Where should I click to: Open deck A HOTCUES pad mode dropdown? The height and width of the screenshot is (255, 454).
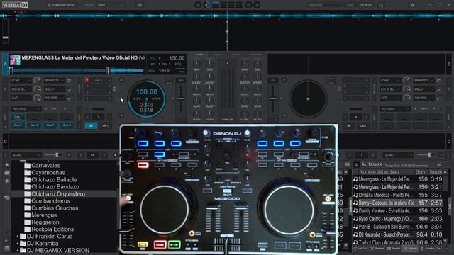coord(26,108)
